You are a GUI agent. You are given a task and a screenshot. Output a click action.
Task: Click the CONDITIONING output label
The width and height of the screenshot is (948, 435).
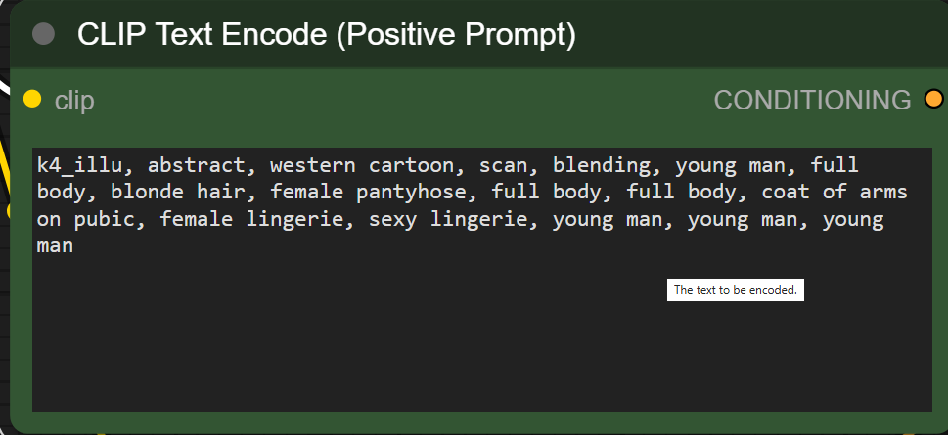(x=812, y=100)
